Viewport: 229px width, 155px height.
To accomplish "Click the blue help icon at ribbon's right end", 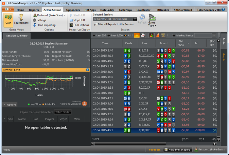I will pyautogui.click(x=223, y=10).
